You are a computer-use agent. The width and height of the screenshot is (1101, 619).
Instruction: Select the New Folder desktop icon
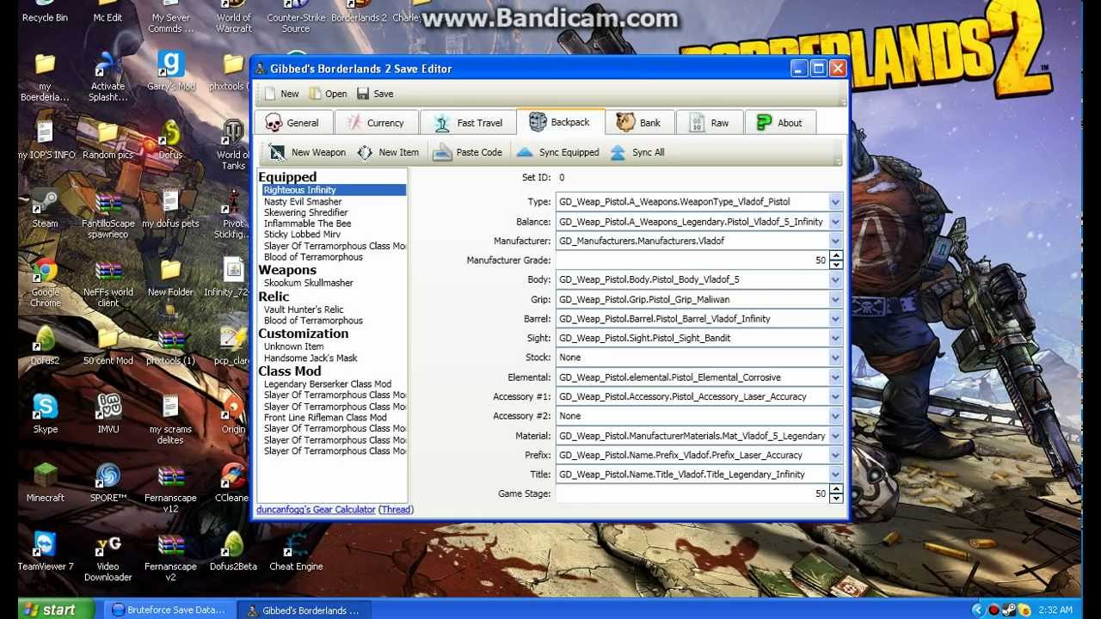tap(170, 278)
